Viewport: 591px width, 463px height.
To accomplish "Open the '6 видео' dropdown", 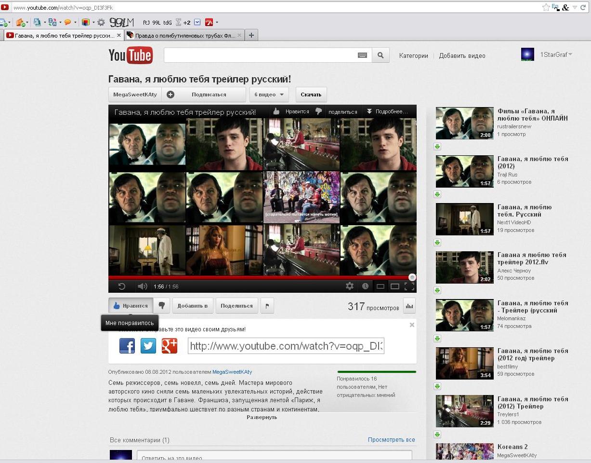I will point(269,95).
